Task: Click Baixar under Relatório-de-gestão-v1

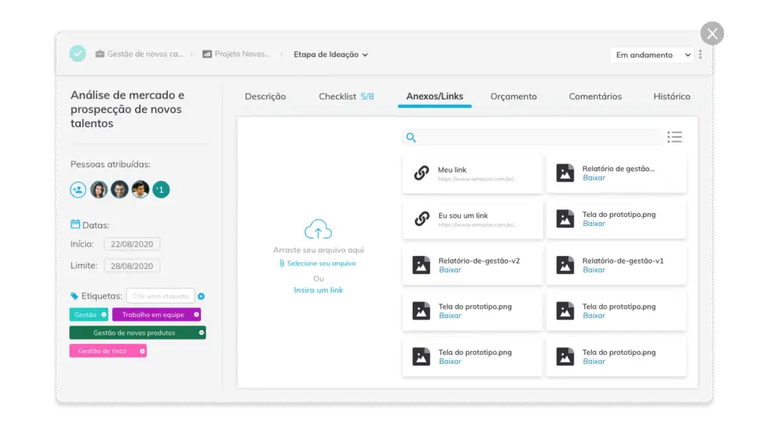Action: pyautogui.click(x=594, y=270)
